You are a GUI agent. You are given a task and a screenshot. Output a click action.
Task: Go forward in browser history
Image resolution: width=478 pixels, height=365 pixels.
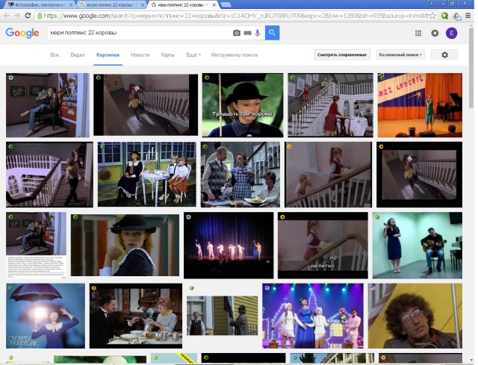(x=17, y=16)
